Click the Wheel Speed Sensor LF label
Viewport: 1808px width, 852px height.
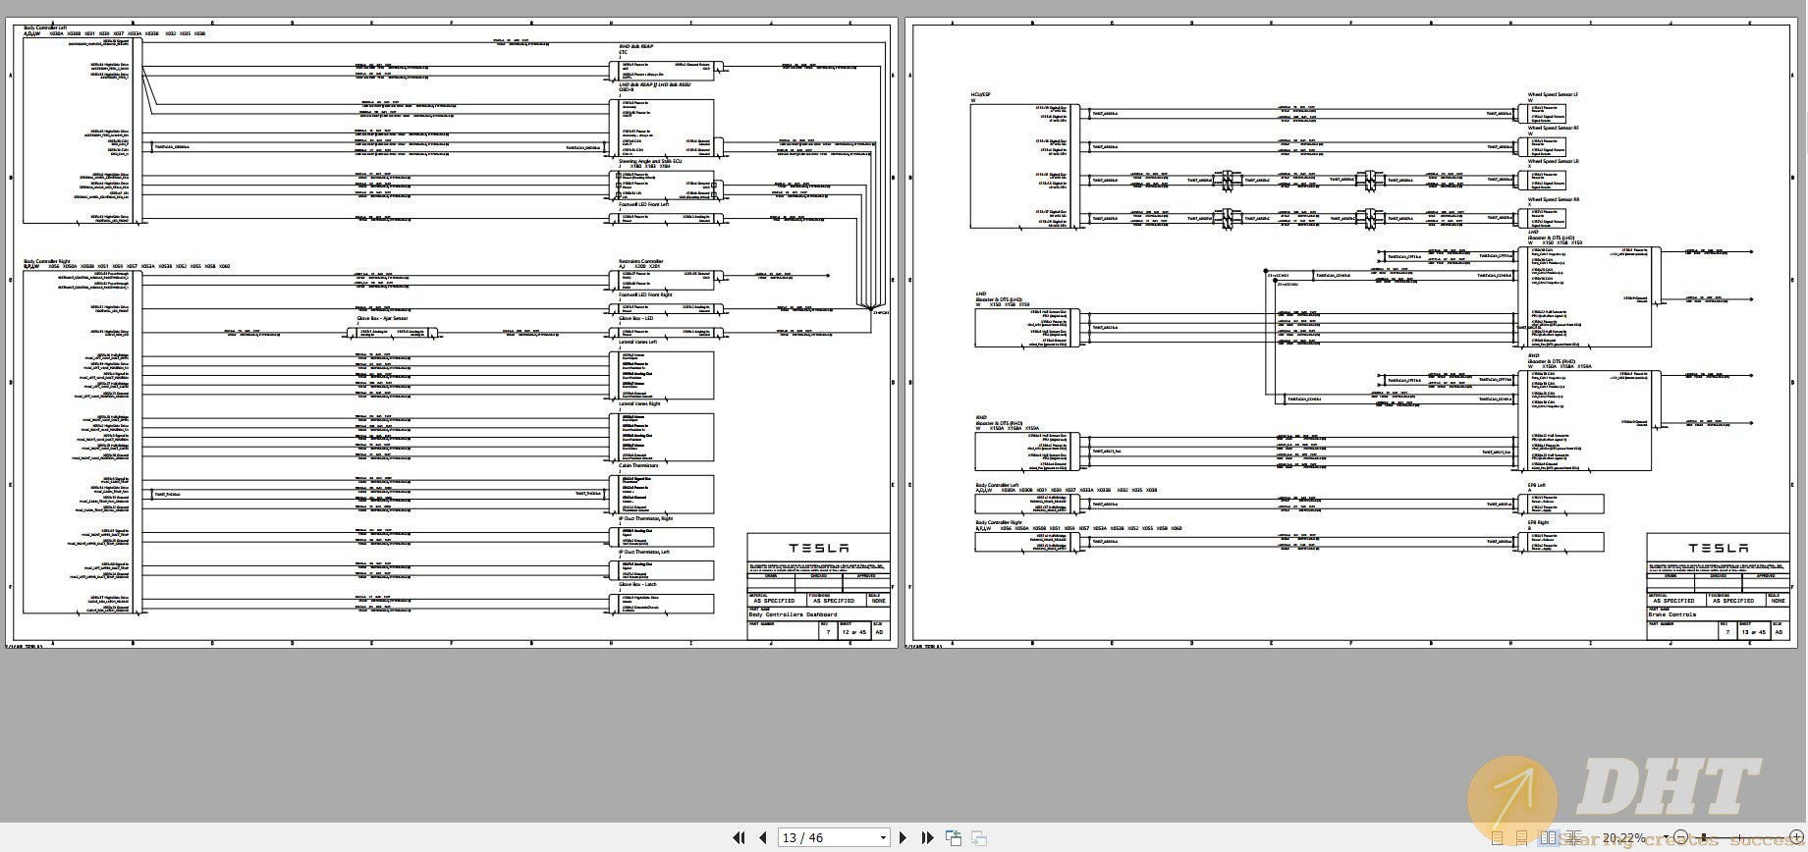click(x=1553, y=95)
